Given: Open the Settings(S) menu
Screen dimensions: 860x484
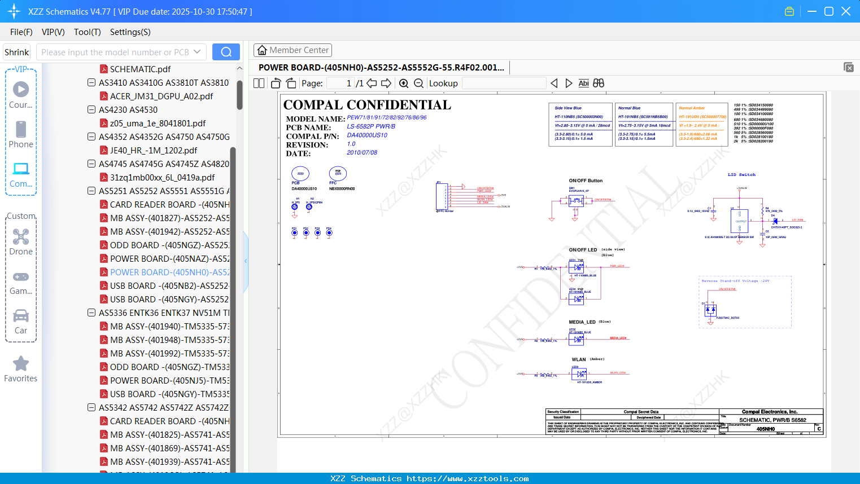Looking at the screenshot, I should pyautogui.click(x=130, y=32).
